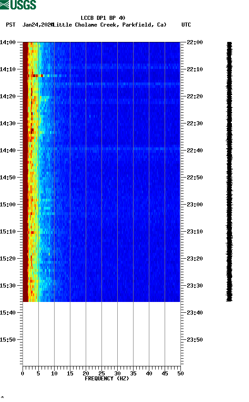Click the 25 Hz frequency tick label
The height and width of the screenshot is (402, 249).
click(x=101, y=374)
